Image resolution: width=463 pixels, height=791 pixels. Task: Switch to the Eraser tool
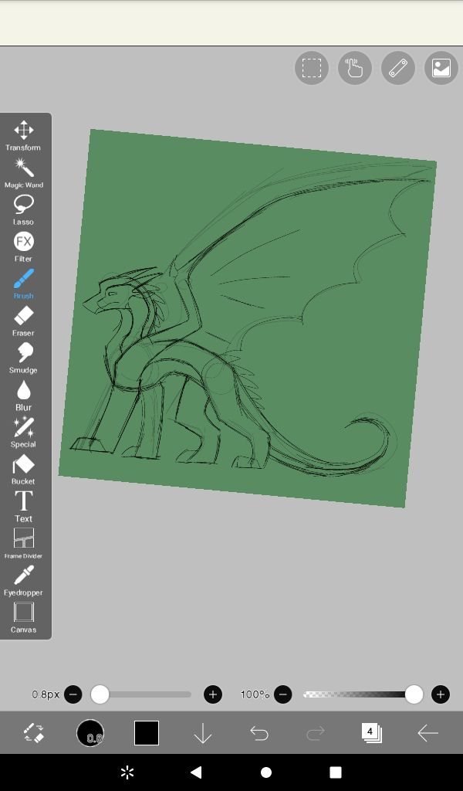coord(23,321)
